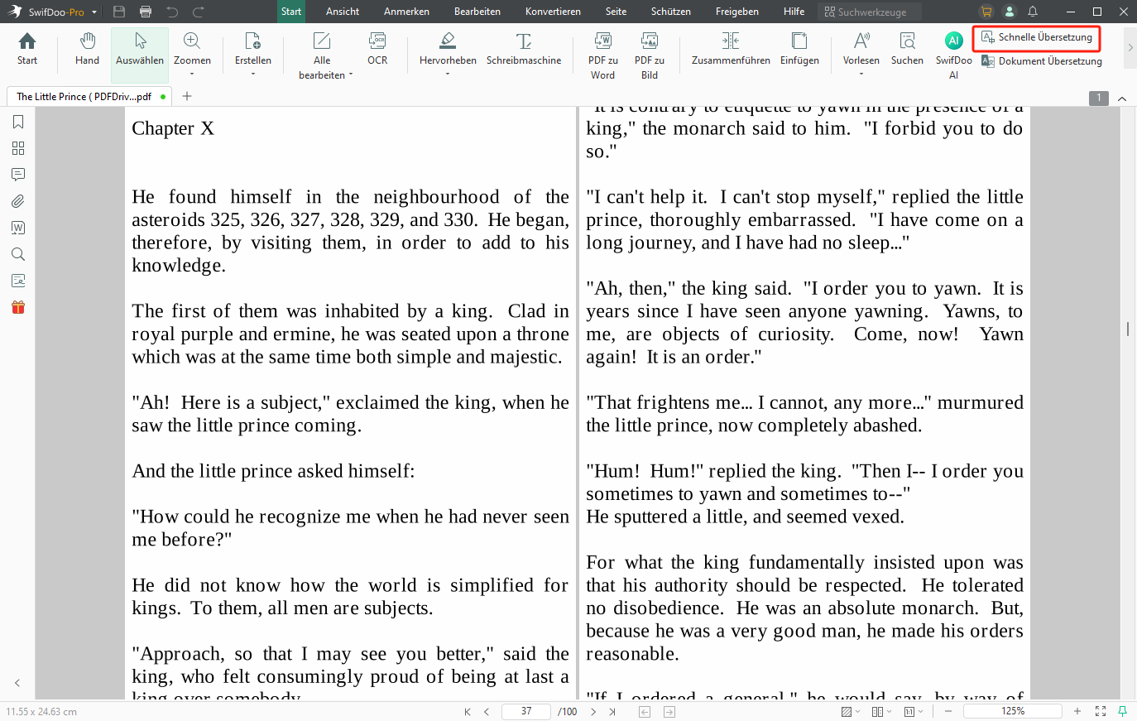
Task: Select the Hand tool
Action: pyautogui.click(x=87, y=50)
